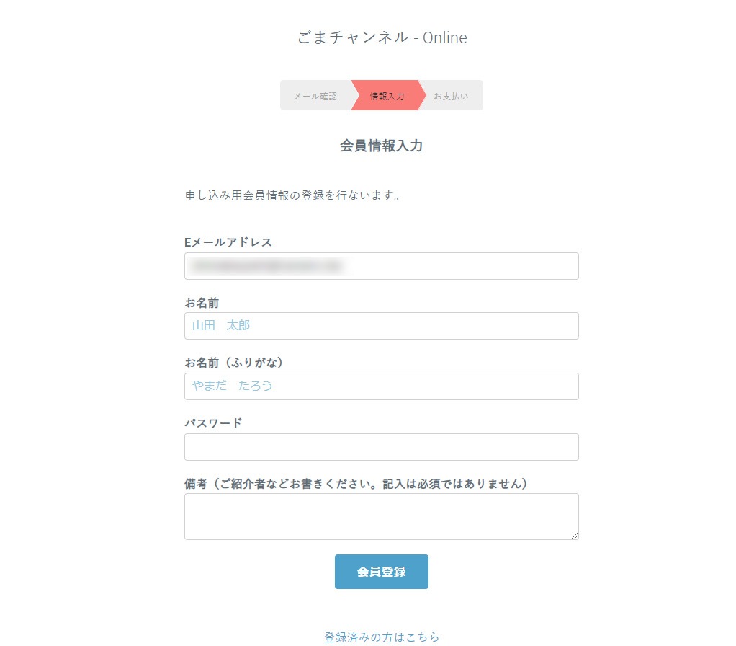Image resolution: width=736 pixels, height=646 pixels.
Task: Jump to the お支払い step
Action: point(451,96)
